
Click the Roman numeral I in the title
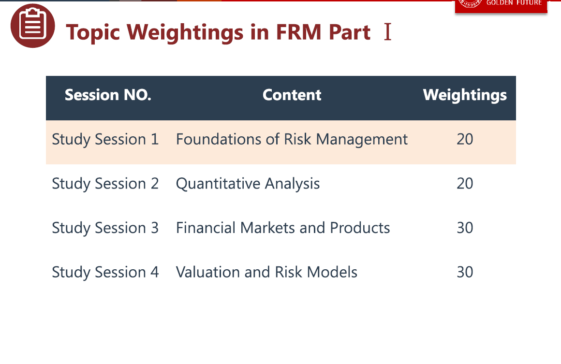tap(387, 32)
